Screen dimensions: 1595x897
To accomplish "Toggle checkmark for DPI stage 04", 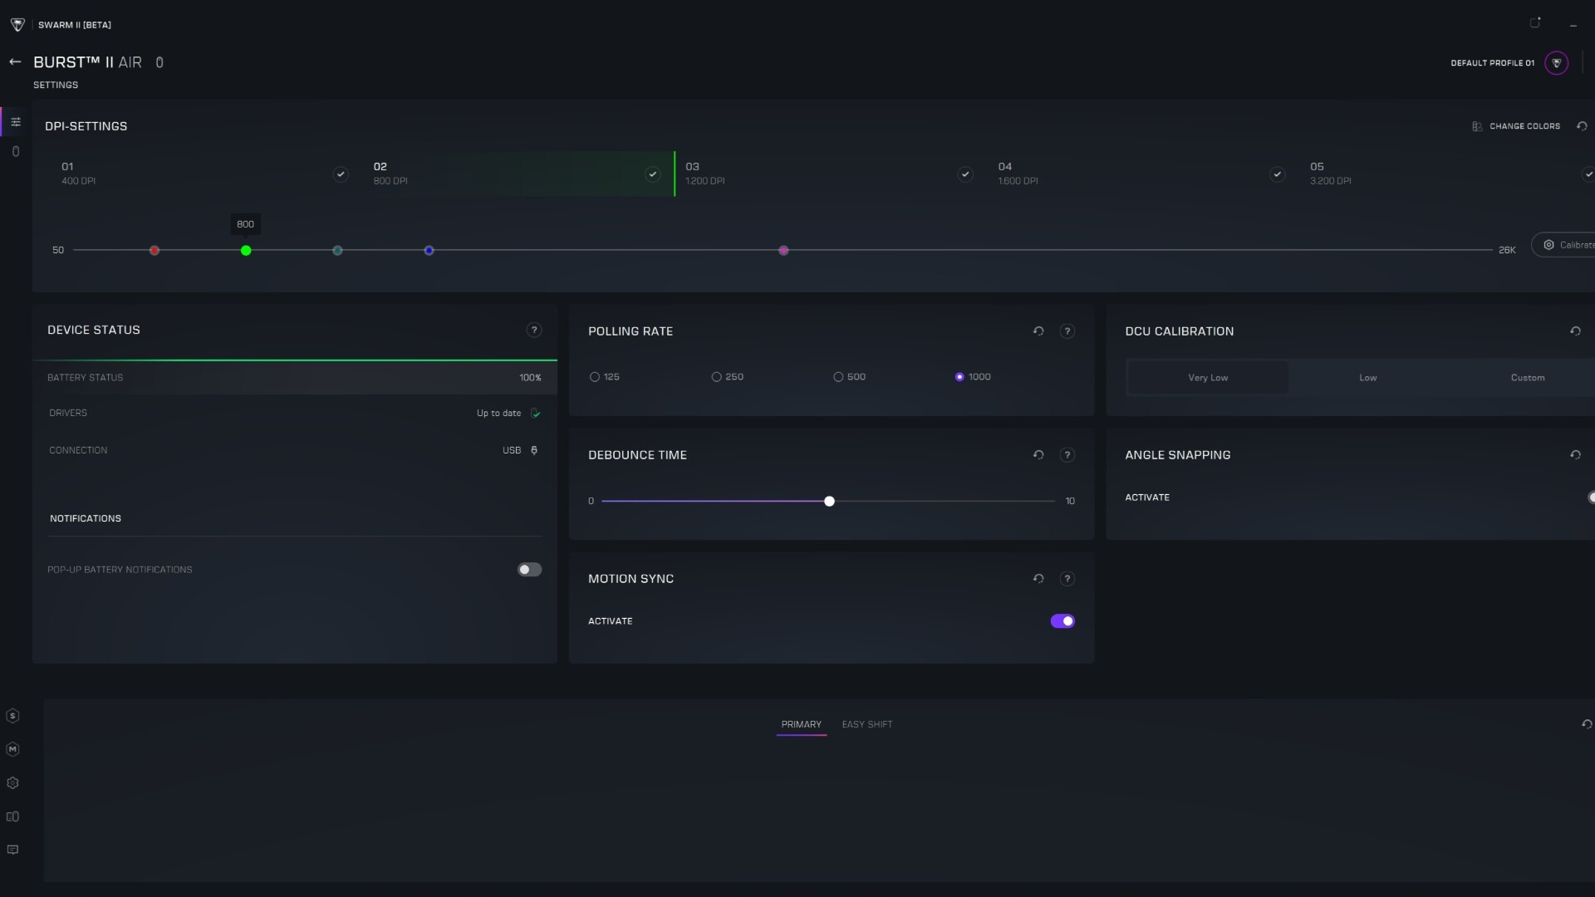I will 1278,174.
